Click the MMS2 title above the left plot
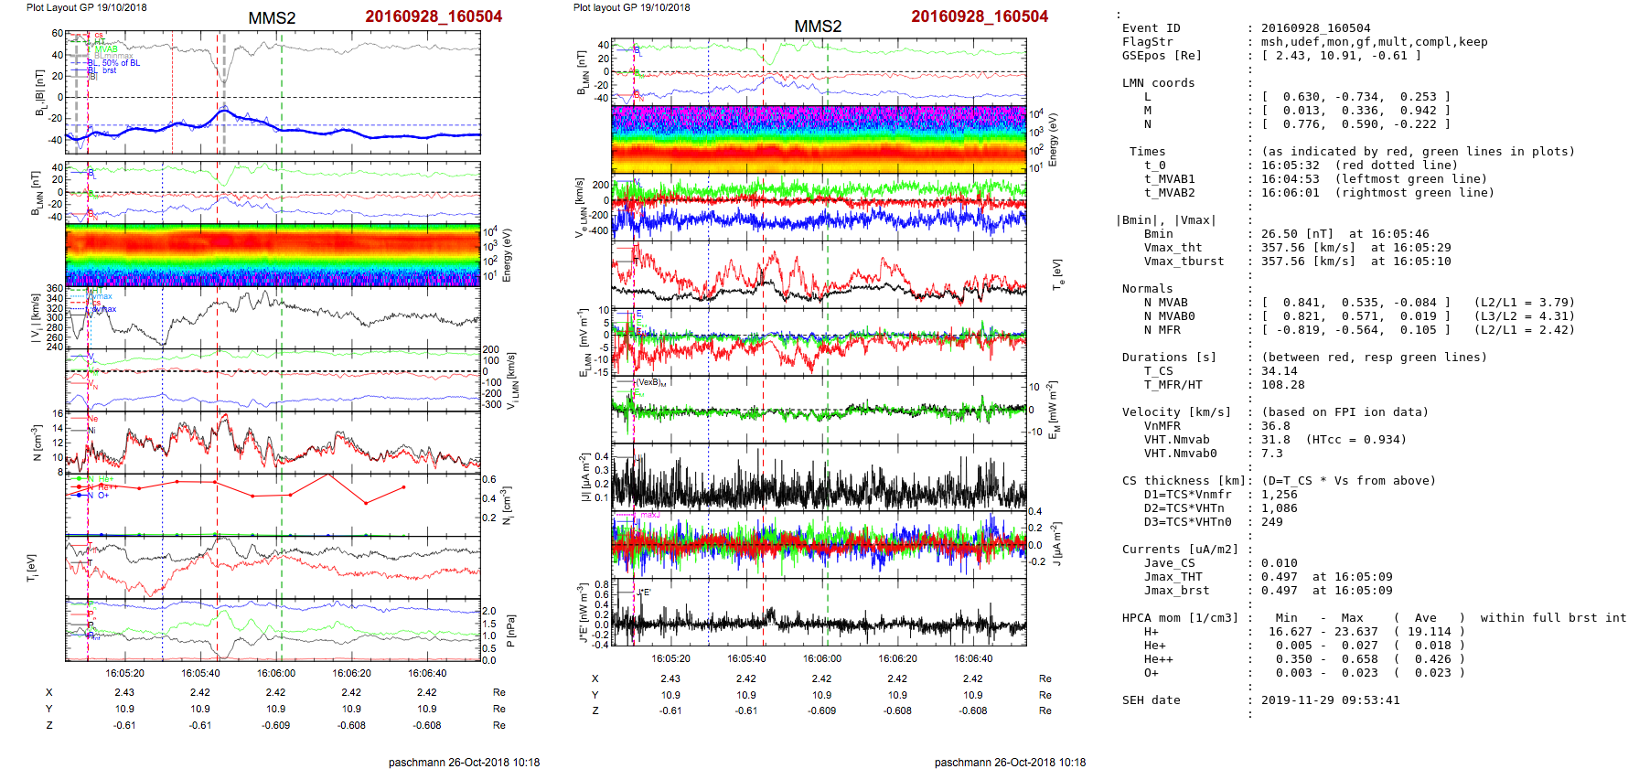The width and height of the screenshot is (1650, 769). pyautogui.click(x=272, y=18)
